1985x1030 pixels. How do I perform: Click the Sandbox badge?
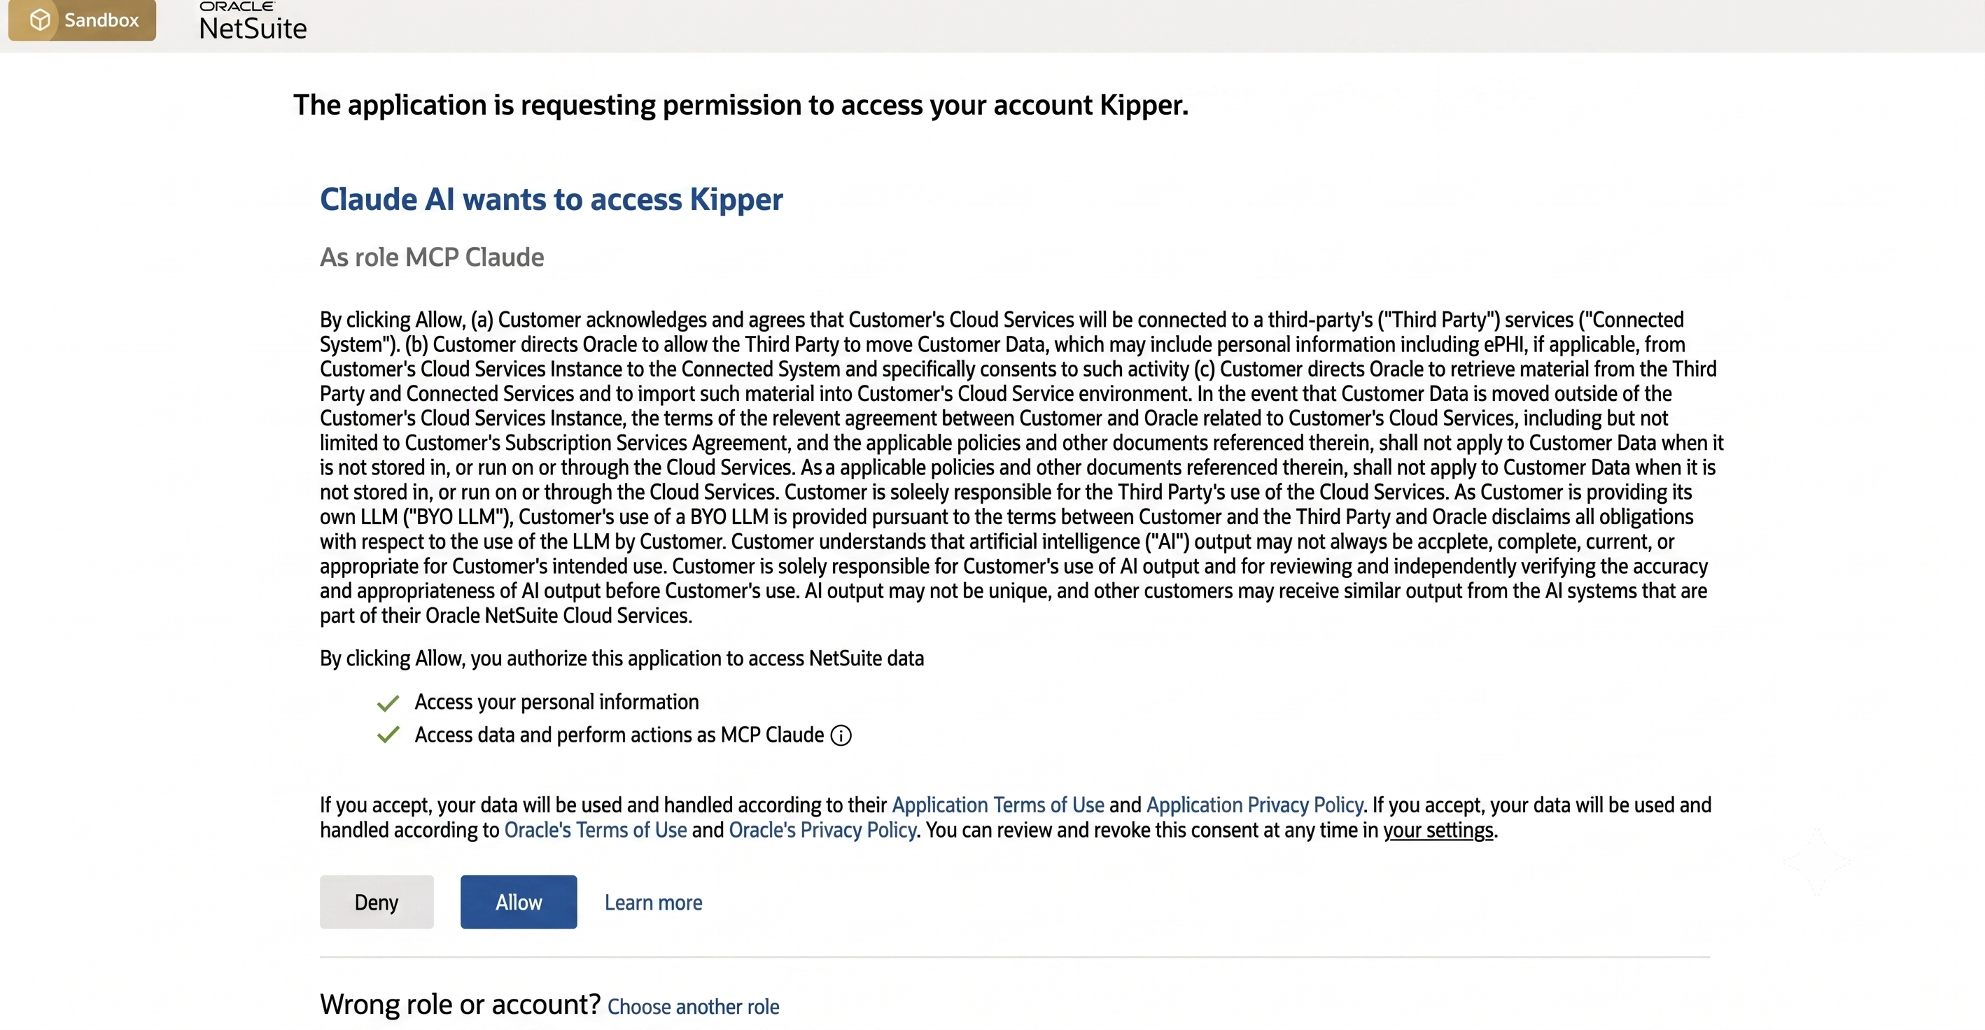(83, 20)
